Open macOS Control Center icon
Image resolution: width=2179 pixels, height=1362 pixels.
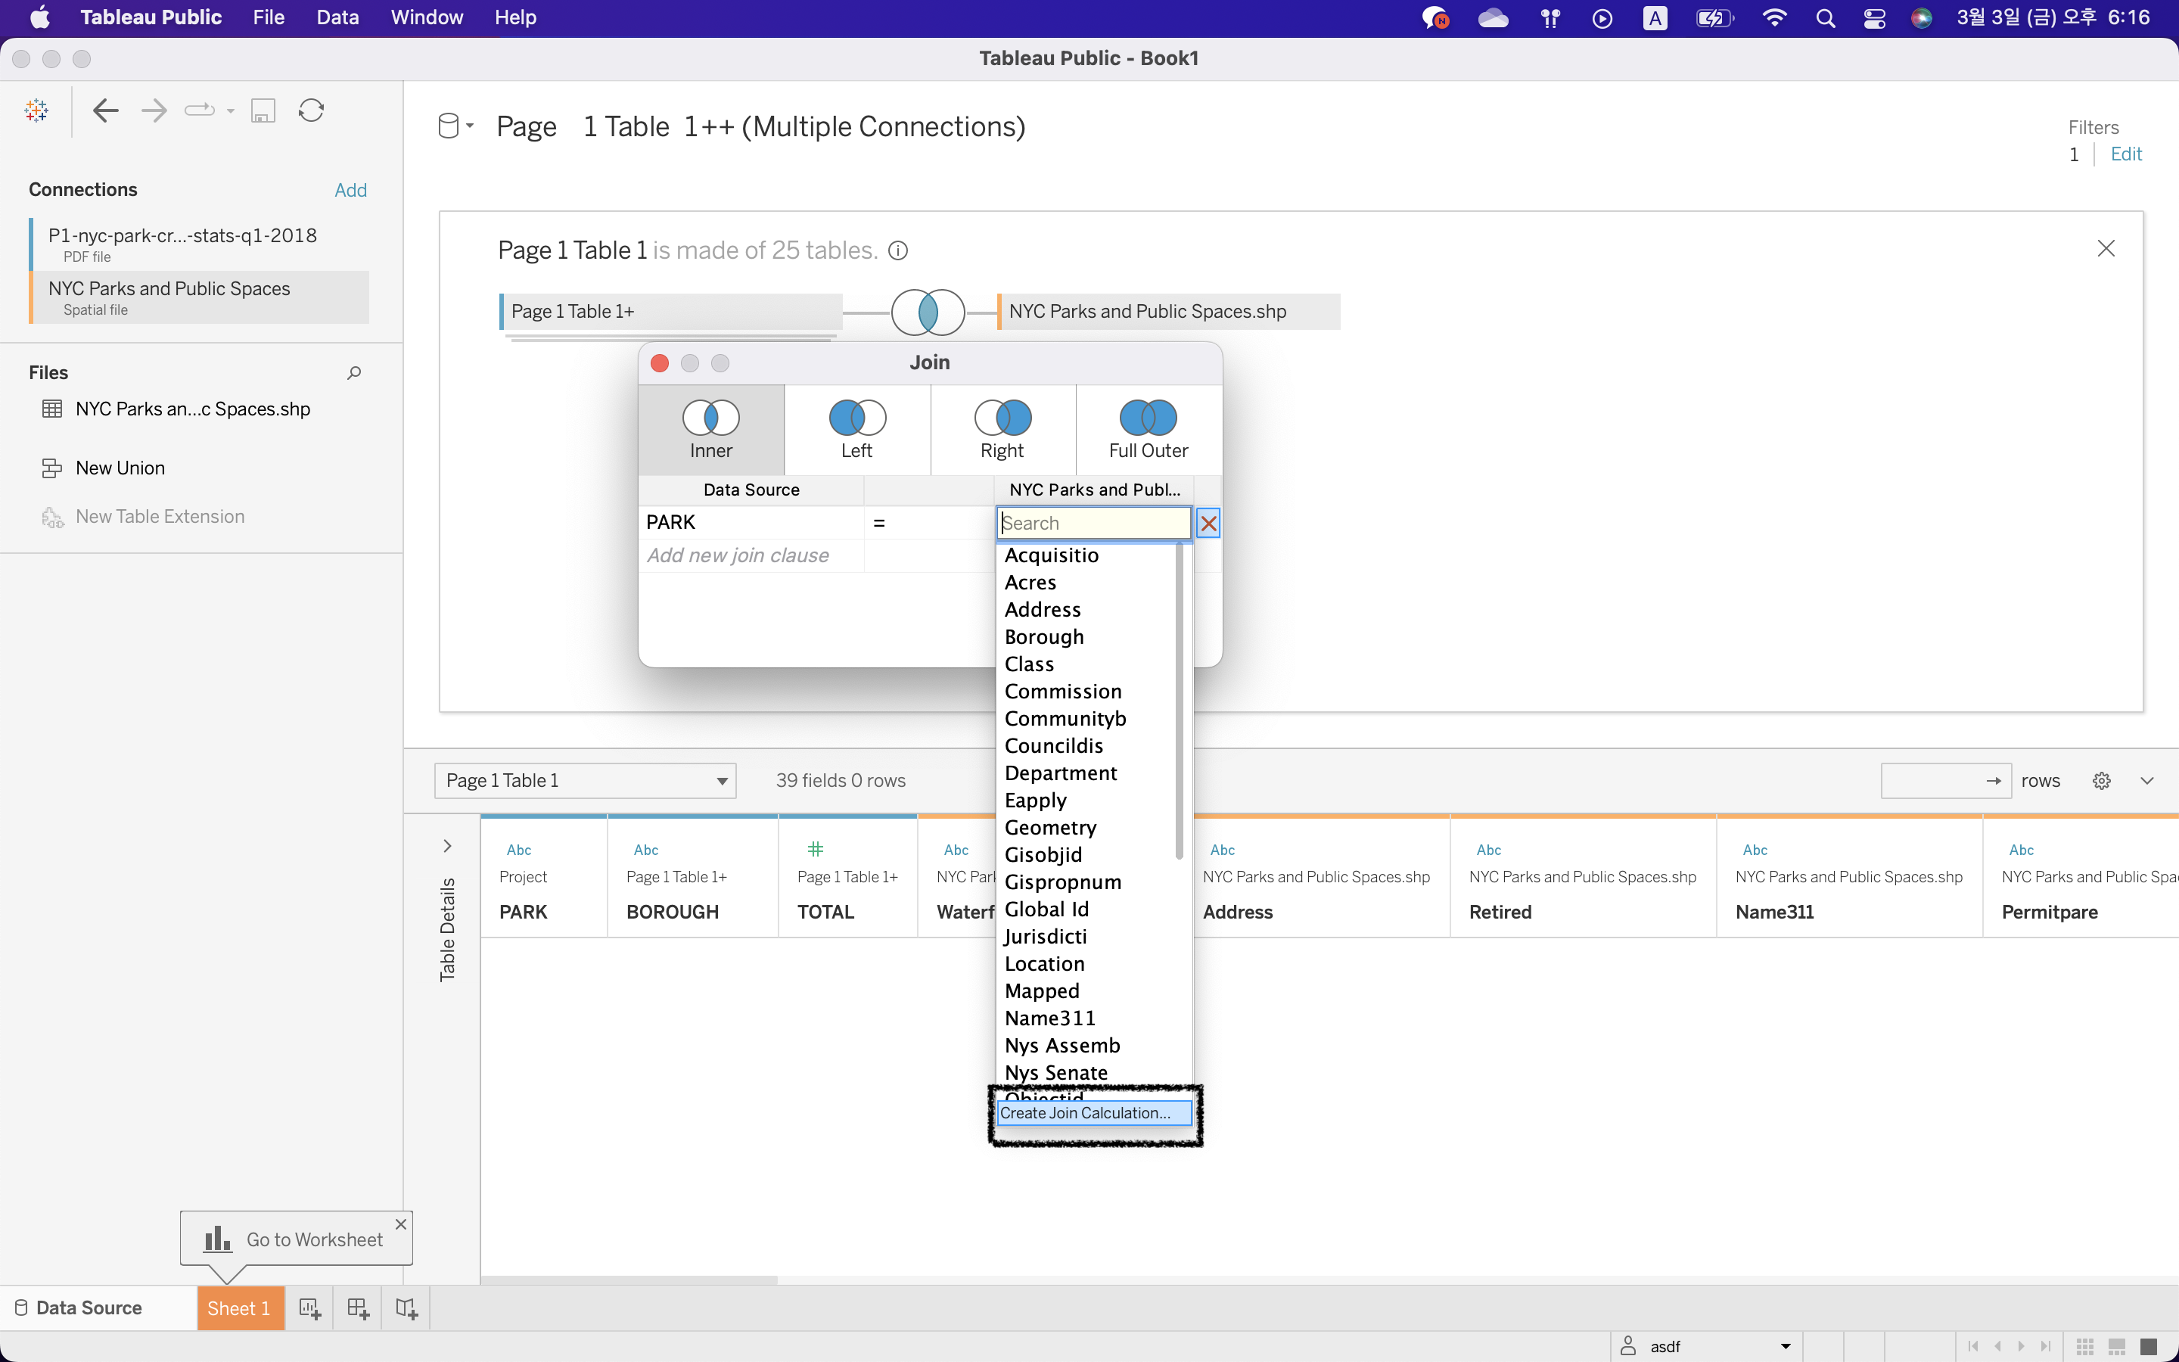click(1875, 18)
